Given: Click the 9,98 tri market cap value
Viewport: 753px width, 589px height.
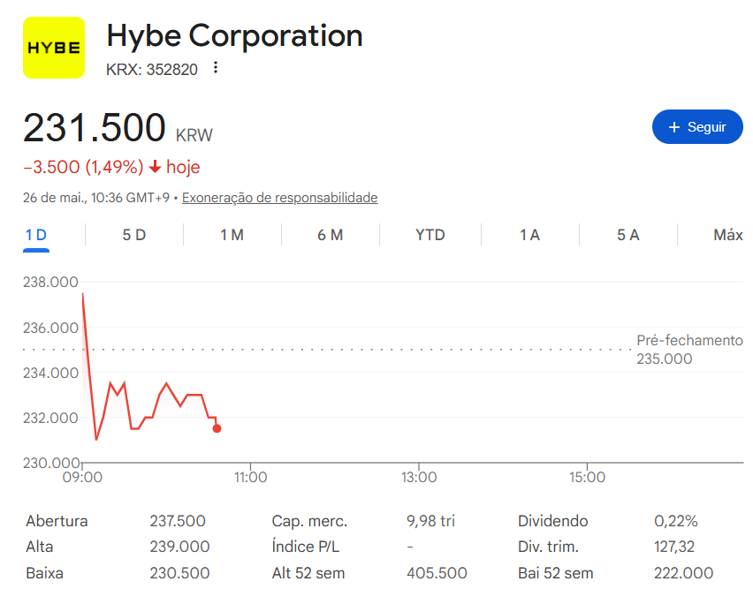Looking at the screenshot, I should [x=430, y=520].
